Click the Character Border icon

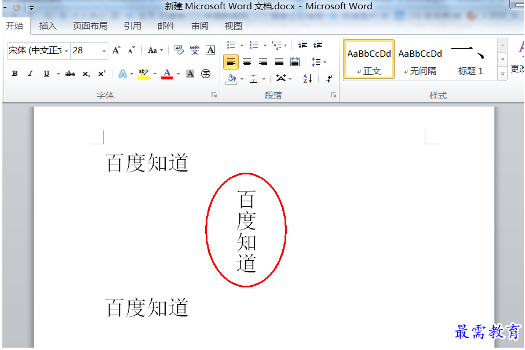coord(210,50)
